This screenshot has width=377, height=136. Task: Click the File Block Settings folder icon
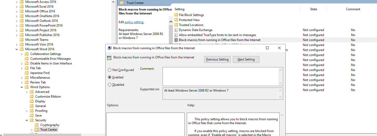tap(176, 15)
